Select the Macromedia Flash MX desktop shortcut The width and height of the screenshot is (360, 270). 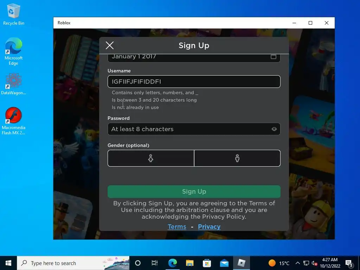[14, 121]
